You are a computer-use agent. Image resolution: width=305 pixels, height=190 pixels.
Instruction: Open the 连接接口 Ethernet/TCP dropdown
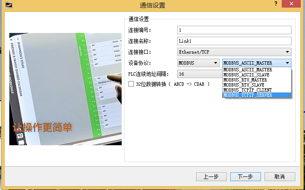[234, 52]
